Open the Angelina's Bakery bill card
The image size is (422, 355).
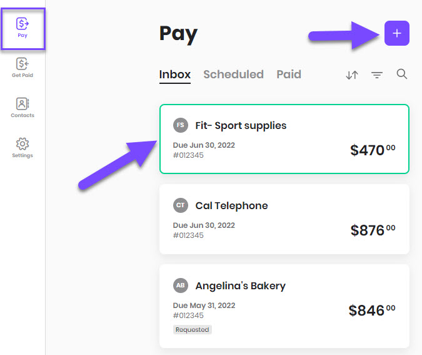coord(284,306)
